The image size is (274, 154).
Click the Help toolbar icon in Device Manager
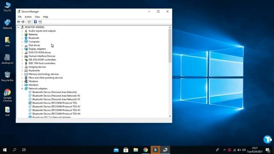(35, 22)
